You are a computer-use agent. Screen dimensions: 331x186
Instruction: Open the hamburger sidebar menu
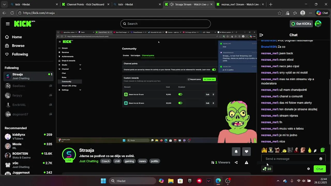tap(8, 24)
